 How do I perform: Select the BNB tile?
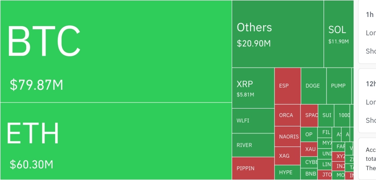pyautogui.click(x=309, y=174)
